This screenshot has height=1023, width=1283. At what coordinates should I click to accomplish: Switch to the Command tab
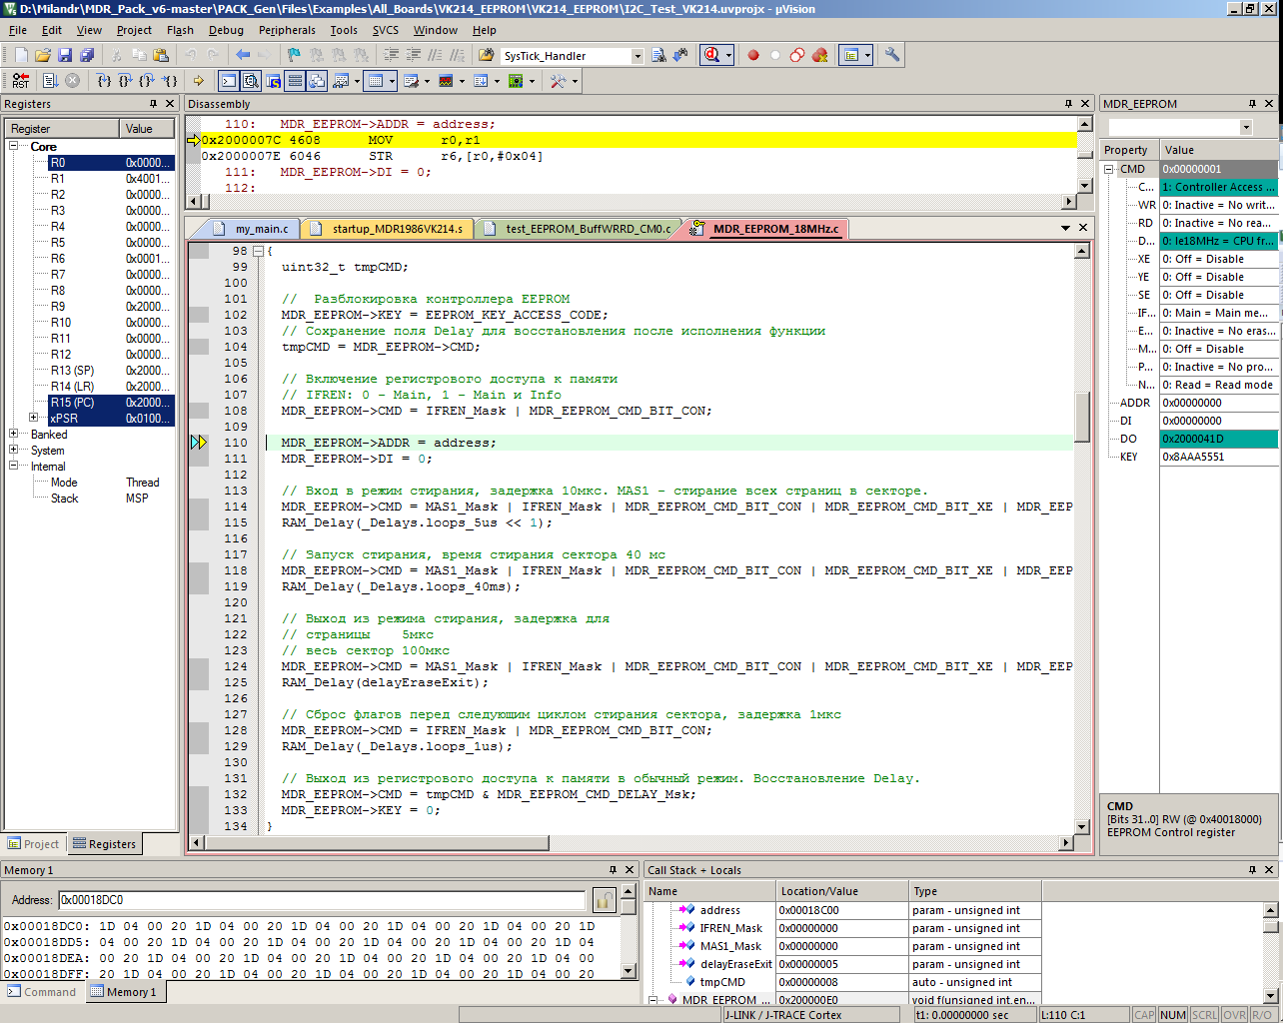[x=42, y=992]
